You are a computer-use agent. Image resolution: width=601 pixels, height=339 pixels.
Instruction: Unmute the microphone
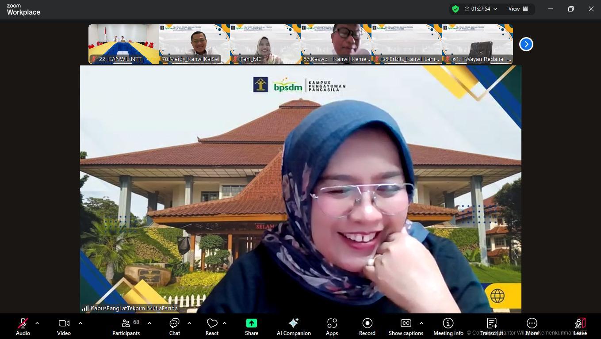pos(23,326)
